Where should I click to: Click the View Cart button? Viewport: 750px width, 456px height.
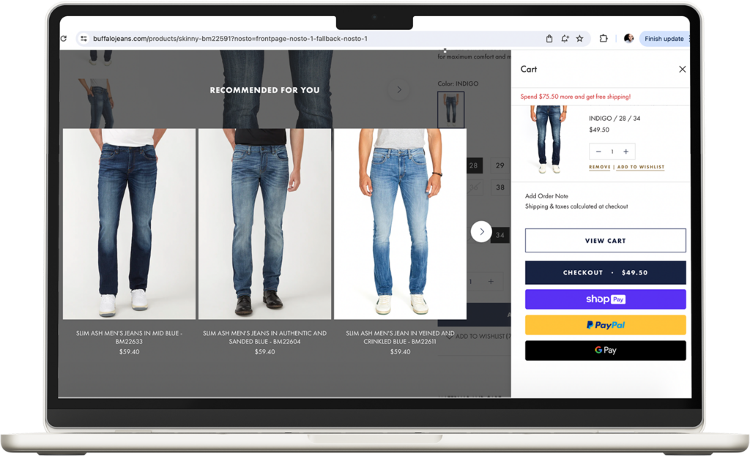tap(605, 240)
